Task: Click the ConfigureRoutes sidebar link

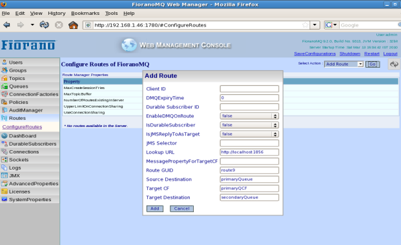Action: point(22,127)
